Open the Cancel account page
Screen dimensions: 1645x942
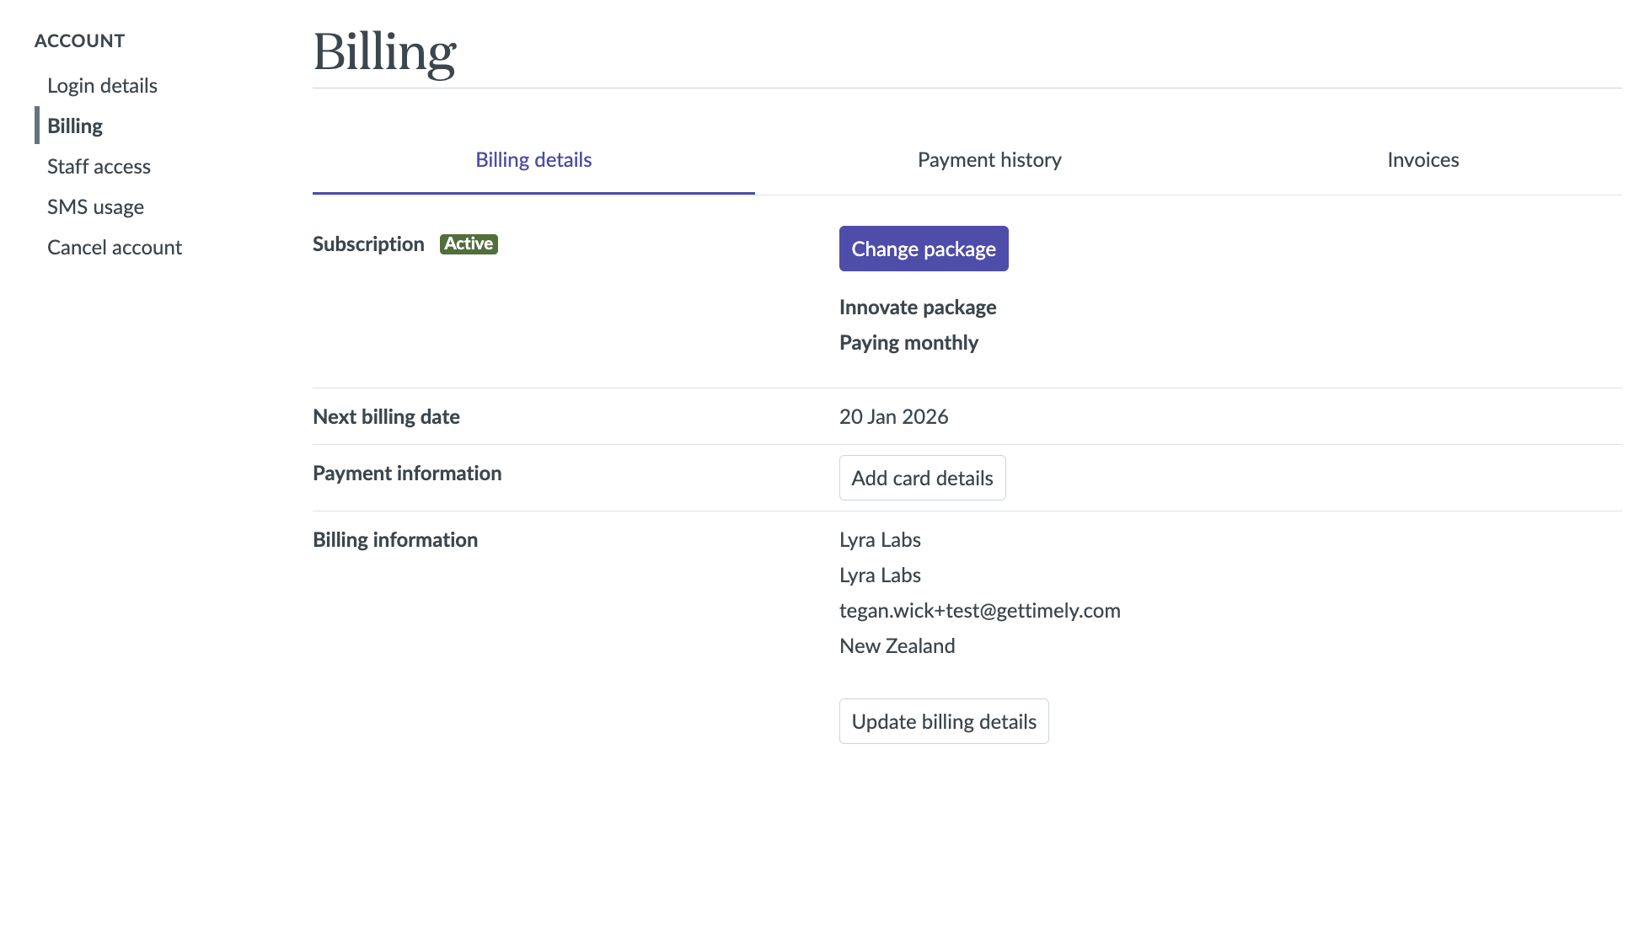click(115, 248)
